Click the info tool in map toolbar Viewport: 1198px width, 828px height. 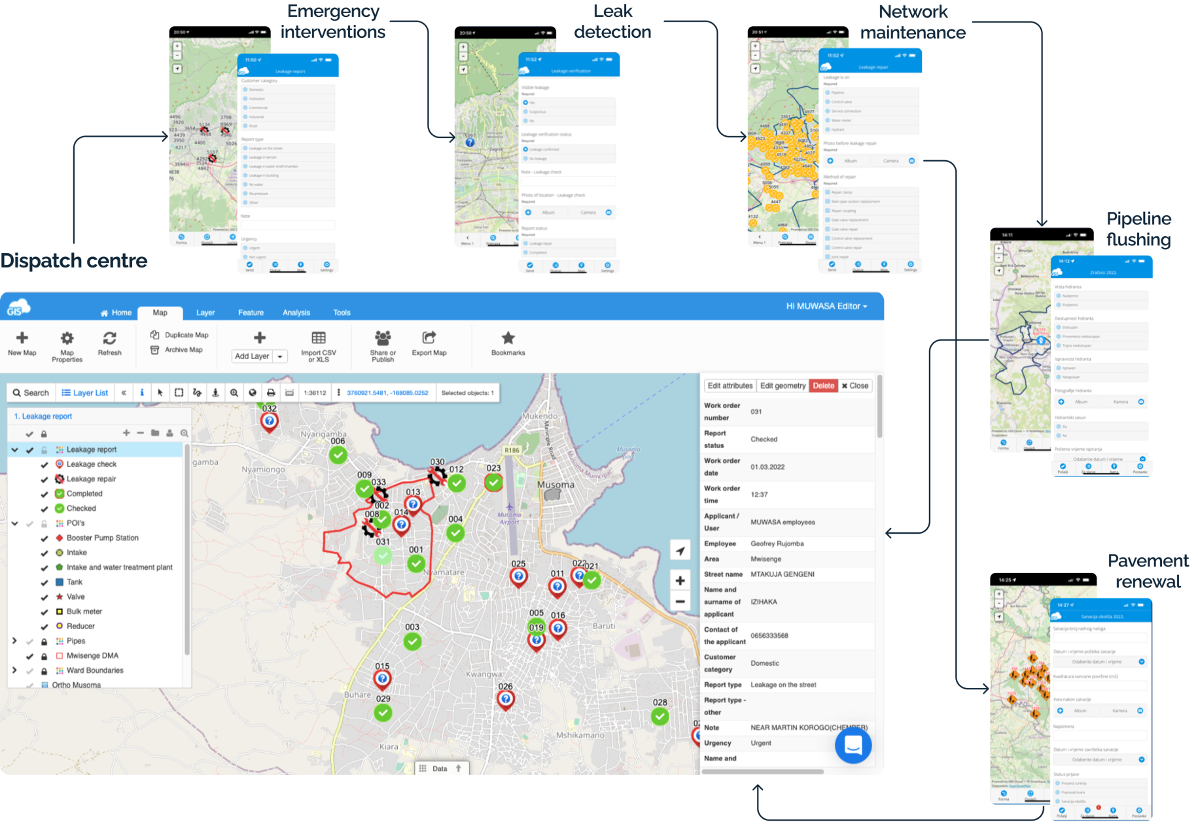[142, 393]
